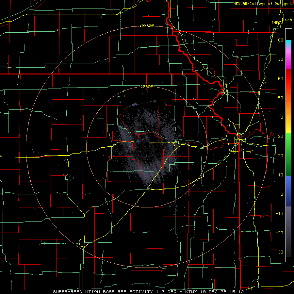
Task: Click the 70 dBZ scale label
Action: (281, 59)
